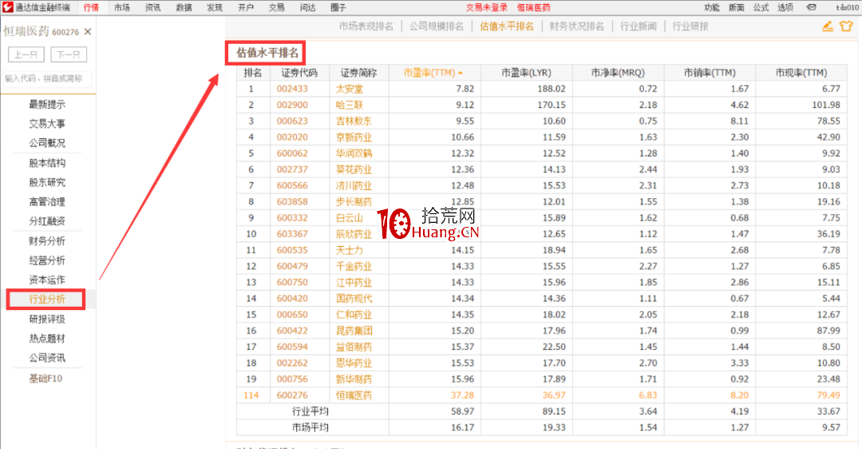Open 公司资讯 in the sidebar
This screenshot has height=449, width=862.
point(47,358)
